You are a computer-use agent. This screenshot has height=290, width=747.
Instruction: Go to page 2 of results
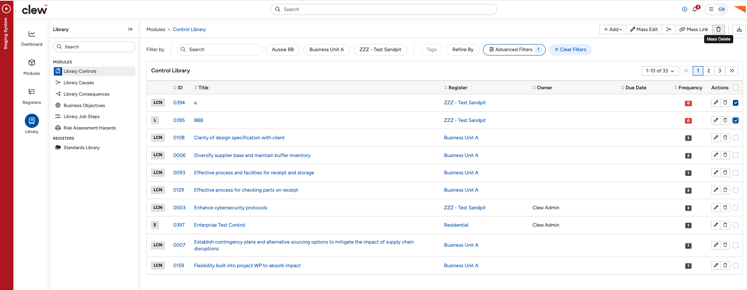click(x=708, y=71)
